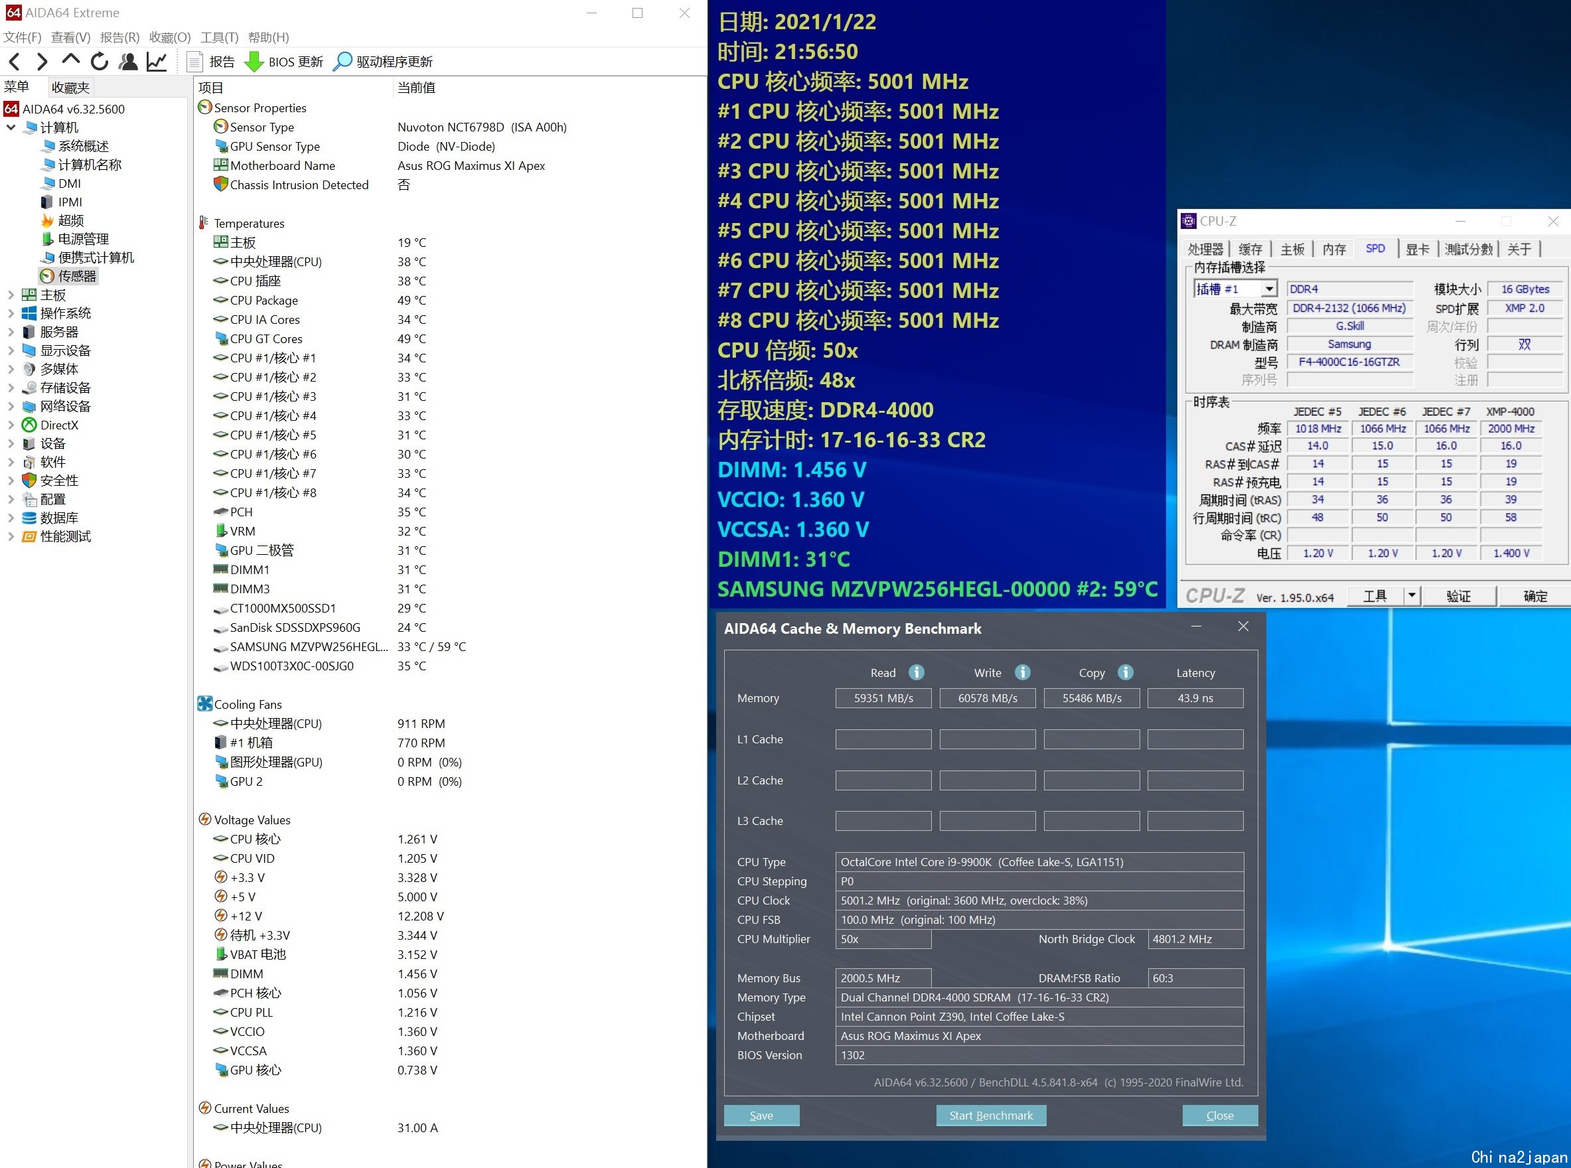Open the graph chart toolbar icon
This screenshot has height=1168, width=1571.
[156, 62]
